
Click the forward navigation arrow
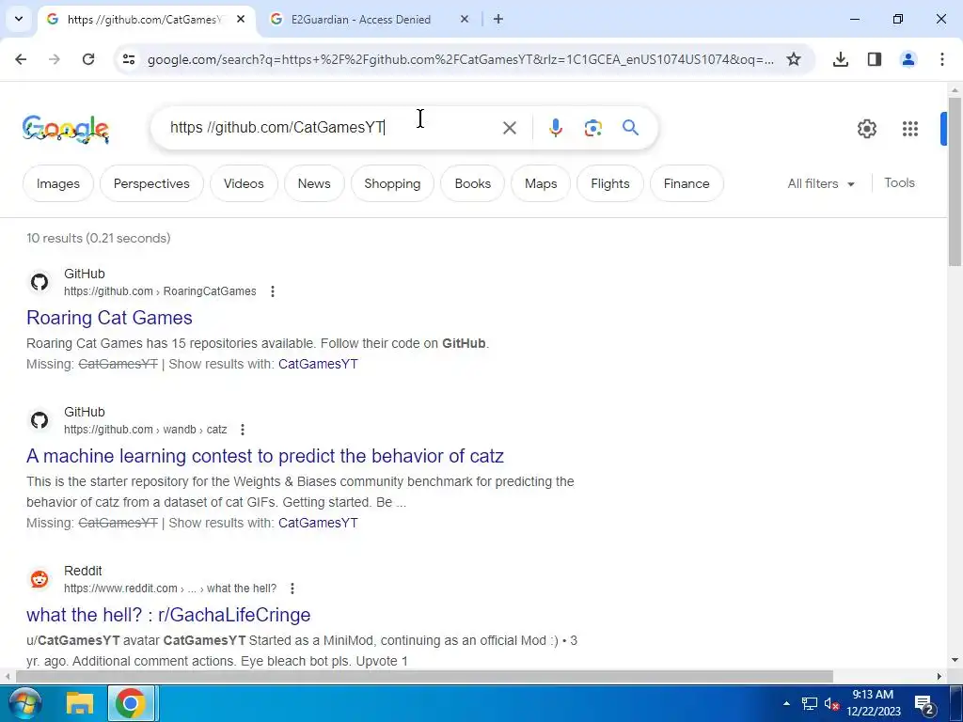pyautogui.click(x=55, y=59)
